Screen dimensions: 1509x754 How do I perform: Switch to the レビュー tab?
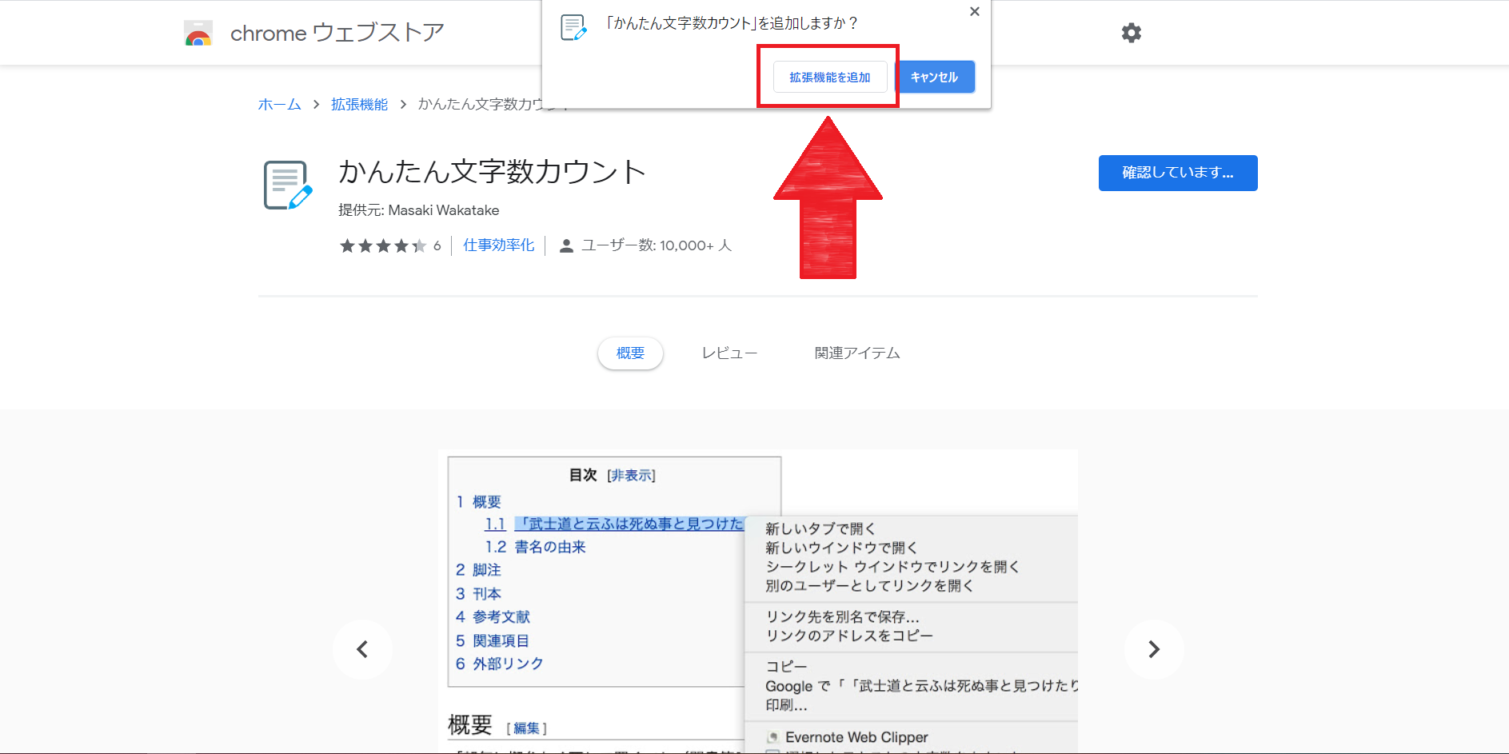click(729, 353)
